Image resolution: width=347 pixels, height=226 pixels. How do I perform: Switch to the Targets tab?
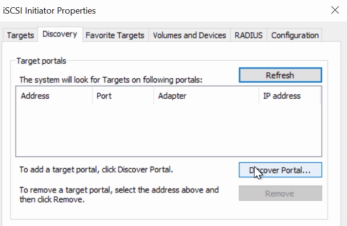pos(20,35)
